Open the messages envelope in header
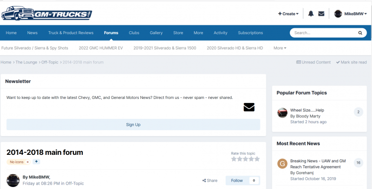The height and width of the screenshot is (189, 372). point(321,14)
